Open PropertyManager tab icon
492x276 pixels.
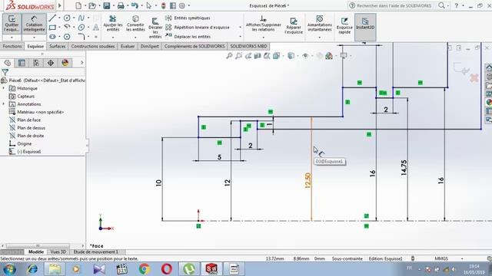click(22, 63)
